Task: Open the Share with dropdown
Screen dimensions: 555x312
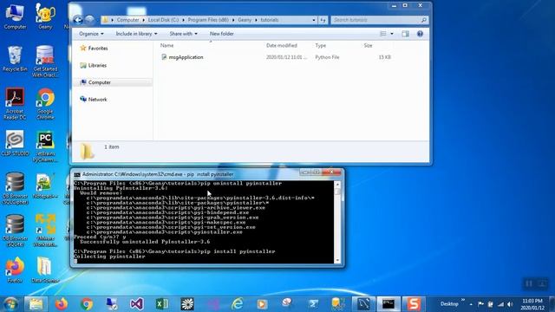Action: [x=183, y=34]
